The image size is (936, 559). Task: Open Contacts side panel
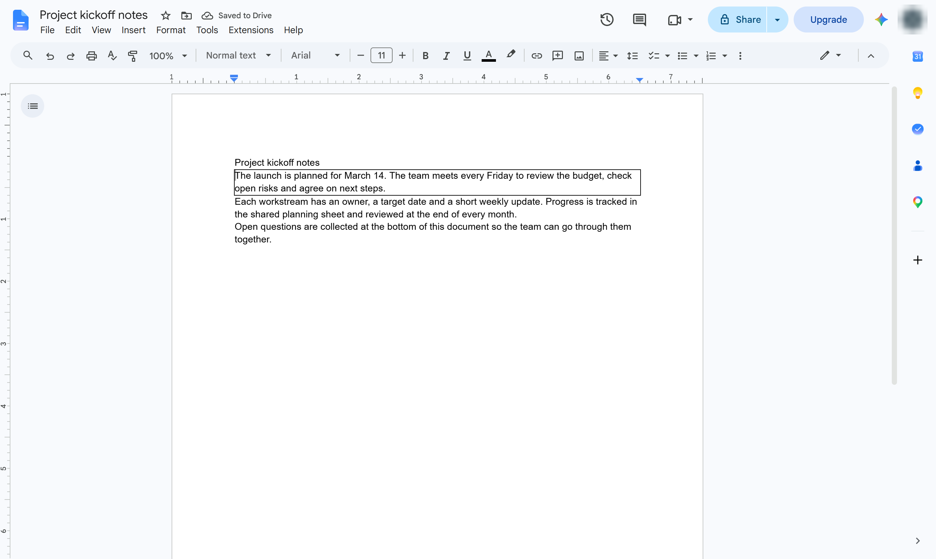(917, 166)
